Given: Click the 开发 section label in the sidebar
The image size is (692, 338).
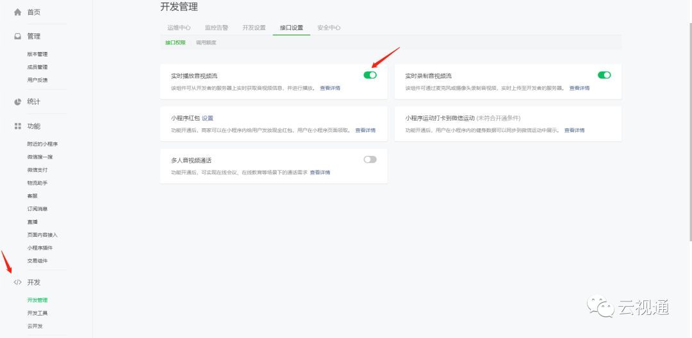Looking at the screenshot, I should [33, 282].
